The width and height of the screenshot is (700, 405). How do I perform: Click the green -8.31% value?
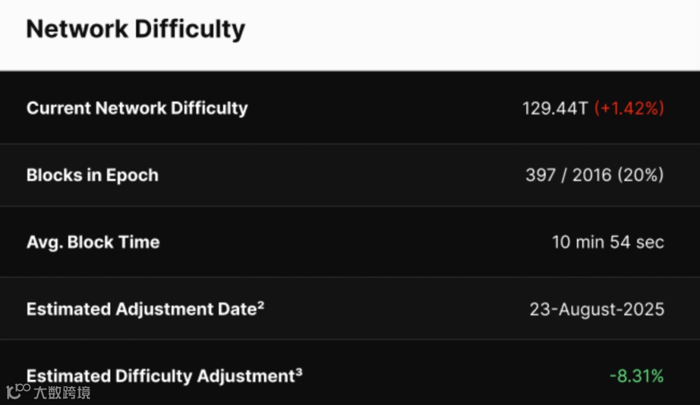[x=636, y=376]
